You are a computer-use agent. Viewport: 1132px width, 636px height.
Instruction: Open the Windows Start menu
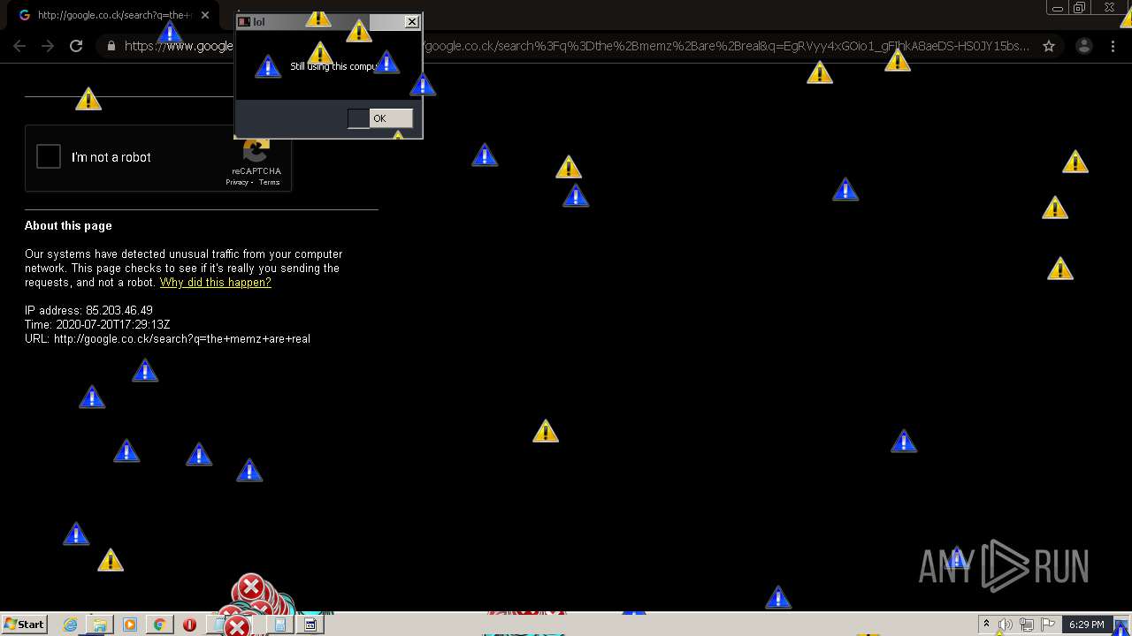point(24,625)
